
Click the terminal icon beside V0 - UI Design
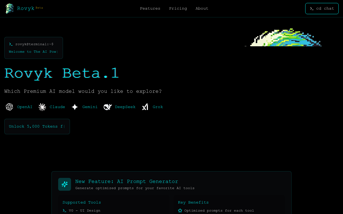click(64, 211)
